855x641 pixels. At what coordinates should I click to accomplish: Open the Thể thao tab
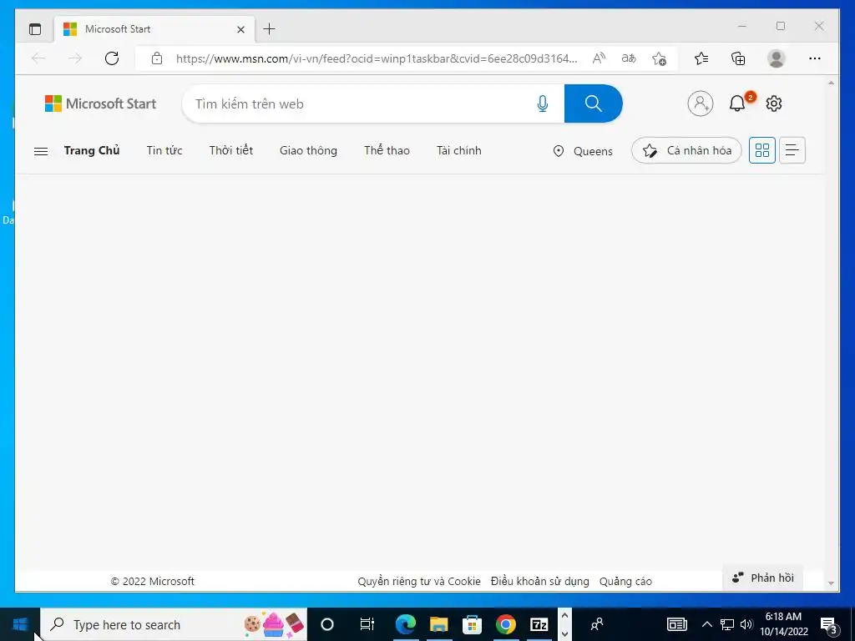tap(387, 150)
